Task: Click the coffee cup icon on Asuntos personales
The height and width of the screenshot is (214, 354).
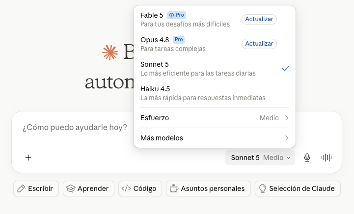Action: (x=174, y=188)
